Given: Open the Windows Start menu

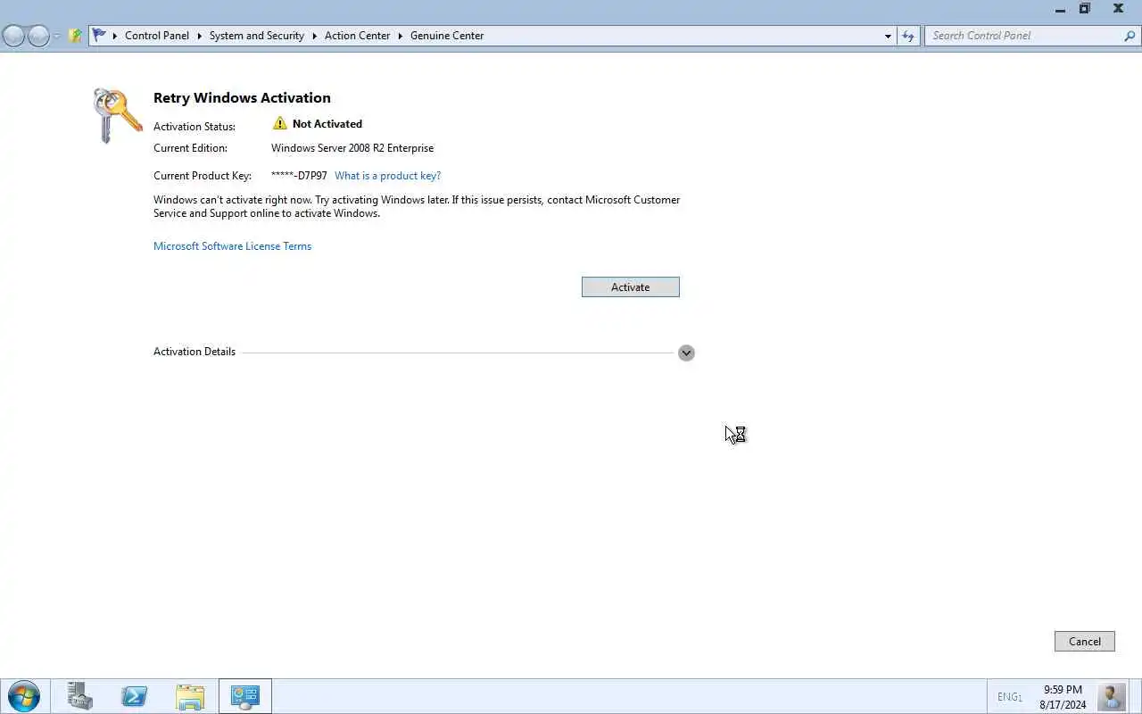Looking at the screenshot, I should click(23, 696).
